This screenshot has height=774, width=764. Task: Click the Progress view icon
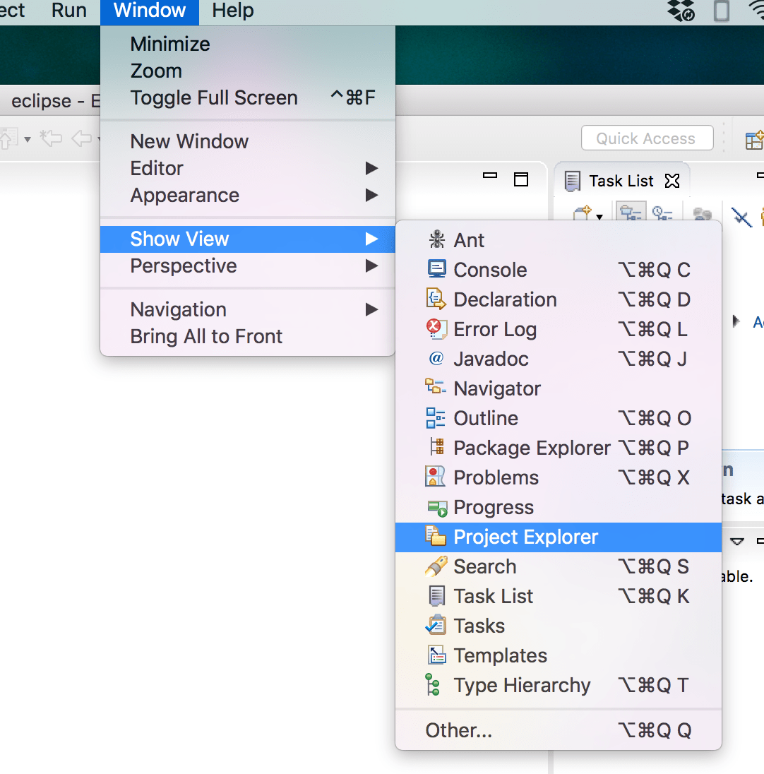coord(437,508)
